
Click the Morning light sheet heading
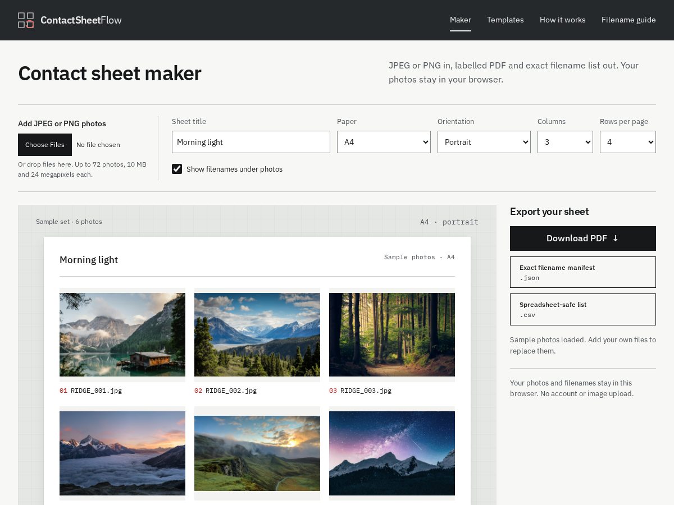89,260
